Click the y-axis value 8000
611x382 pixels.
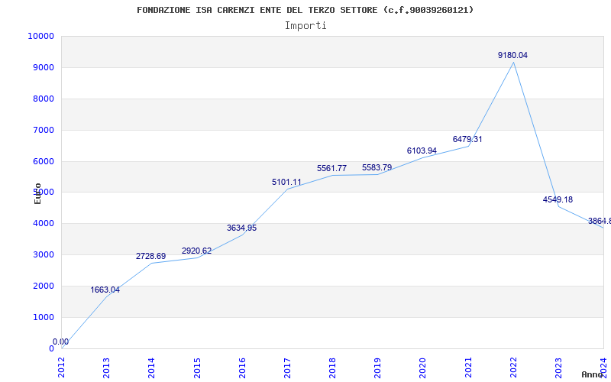(x=44, y=99)
